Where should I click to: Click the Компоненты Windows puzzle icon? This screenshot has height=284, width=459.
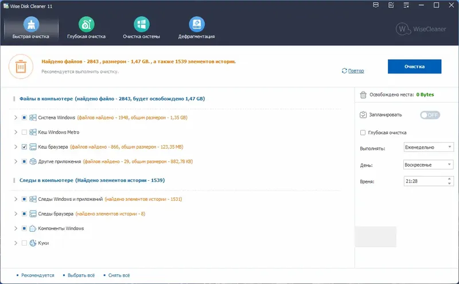[x=33, y=228]
